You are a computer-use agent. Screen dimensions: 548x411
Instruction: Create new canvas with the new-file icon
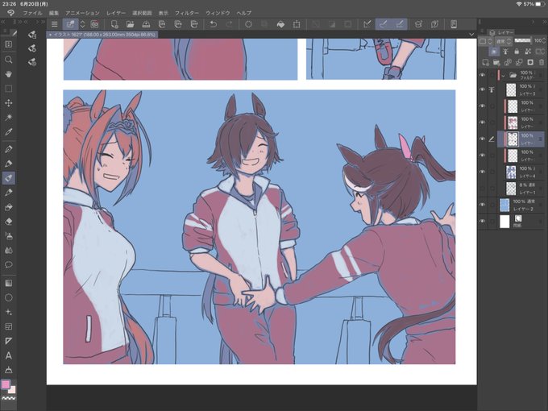(114, 24)
